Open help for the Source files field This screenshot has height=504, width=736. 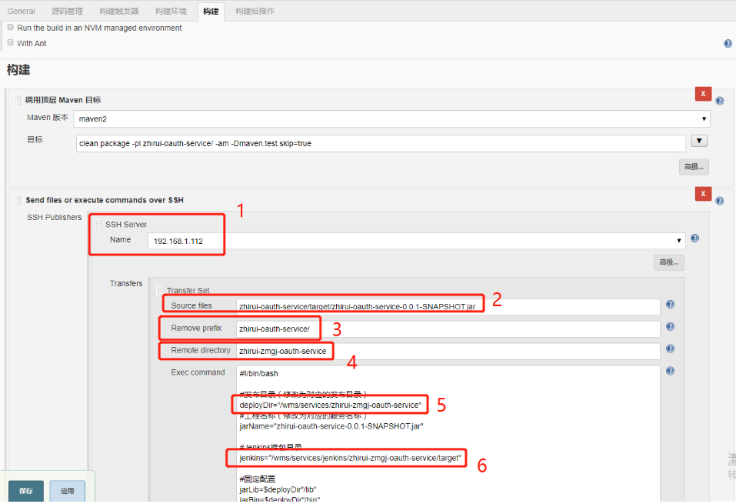tap(669, 304)
